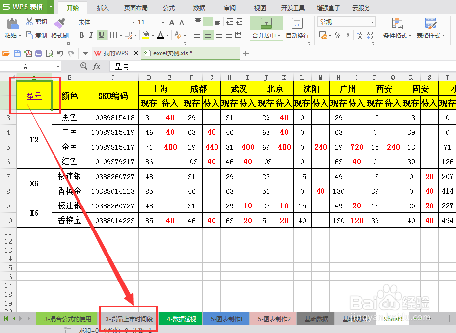
Task: Align text to bottom icon
Action: (217, 22)
